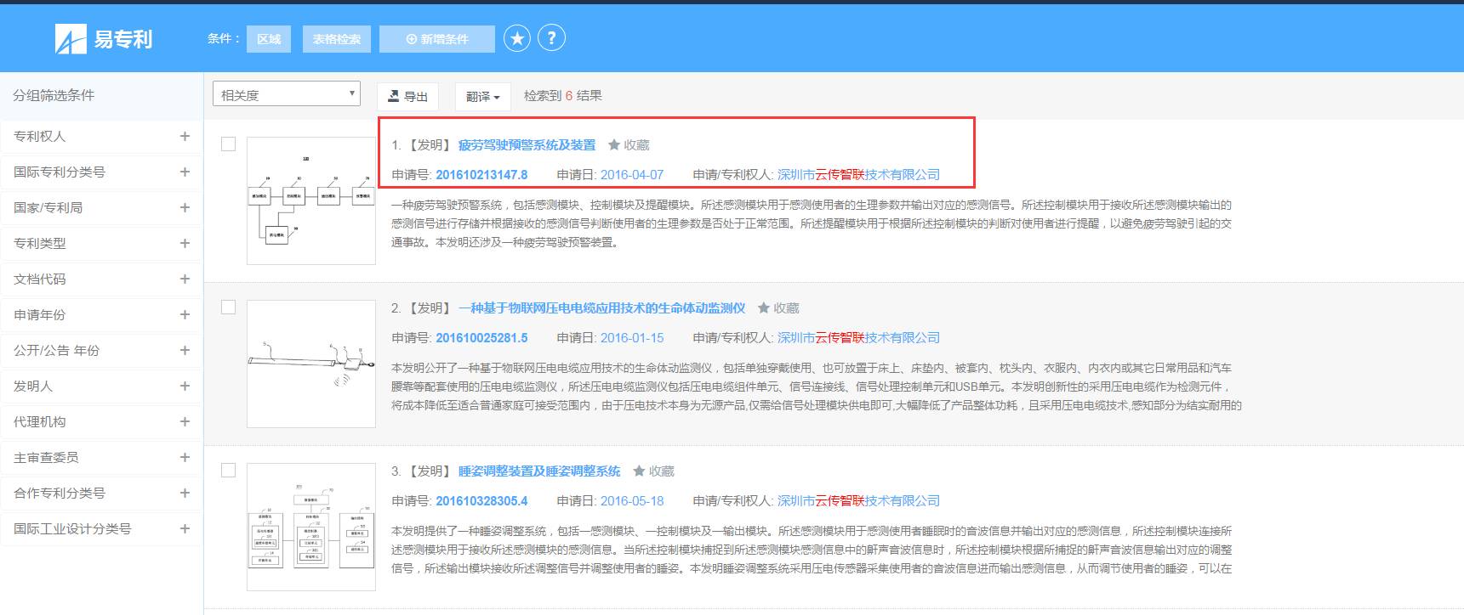The height and width of the screenshot is (615, 1464).
Task: Click 收藏 star for the second patent result
Action: click(x=764, y=308)
